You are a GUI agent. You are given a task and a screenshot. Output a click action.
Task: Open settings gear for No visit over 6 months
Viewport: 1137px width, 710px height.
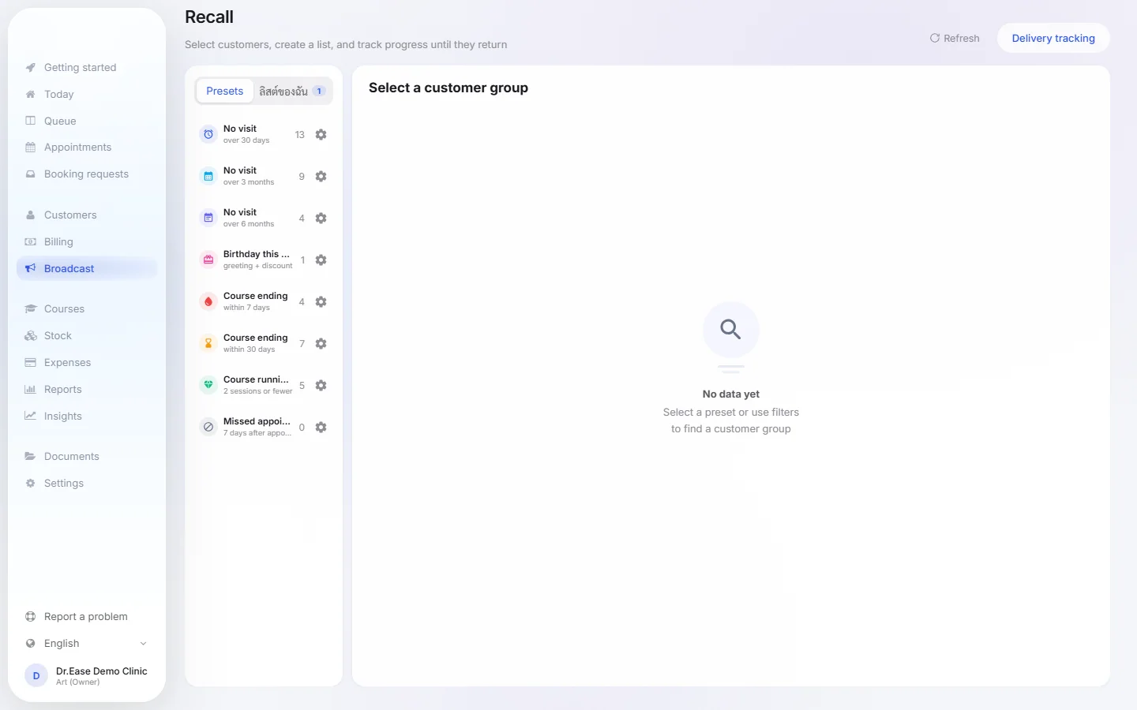click(x=321, y=219)
